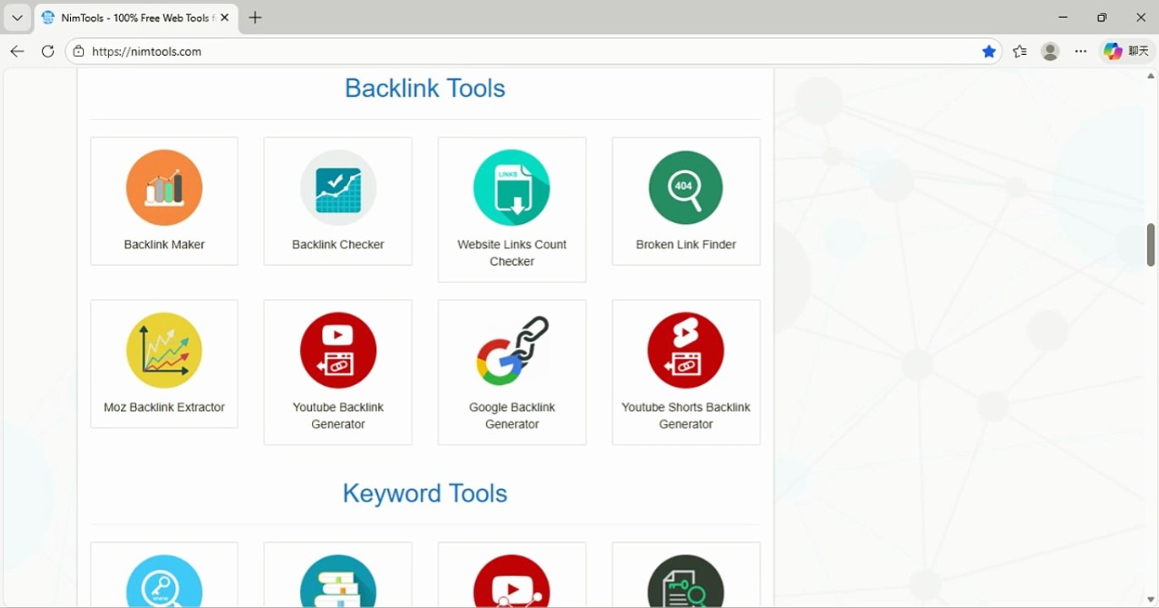Click the teal books keyword tool icon
Image resolution: width=1159 pixels, height=608 pixels.
click(x=338, y=581)
